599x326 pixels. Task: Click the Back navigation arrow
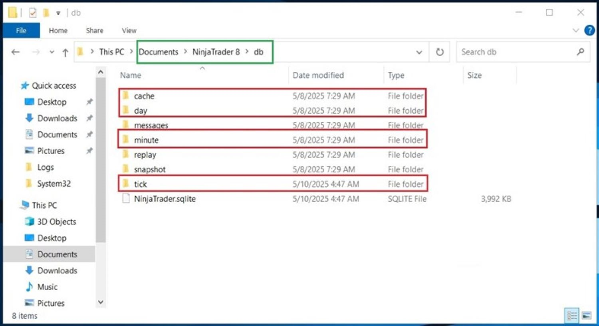[x=16, y=52]
